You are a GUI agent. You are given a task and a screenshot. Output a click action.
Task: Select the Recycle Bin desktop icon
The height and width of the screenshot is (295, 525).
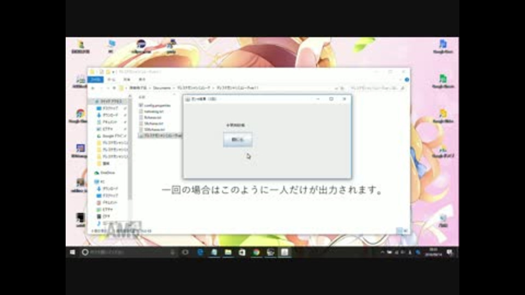pyautogui.click(x=443, y=221)
